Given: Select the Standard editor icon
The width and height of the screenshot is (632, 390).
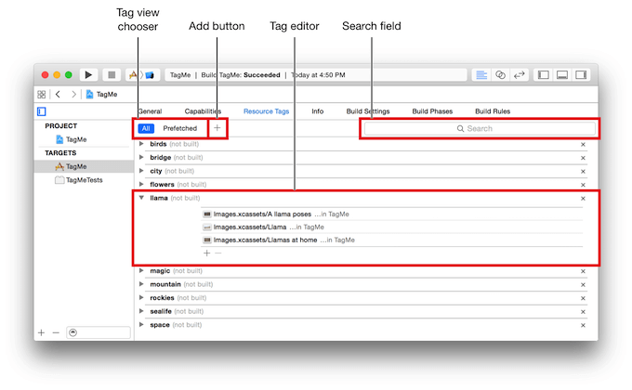Looking at the screenshot, I should tap(481, 75).
